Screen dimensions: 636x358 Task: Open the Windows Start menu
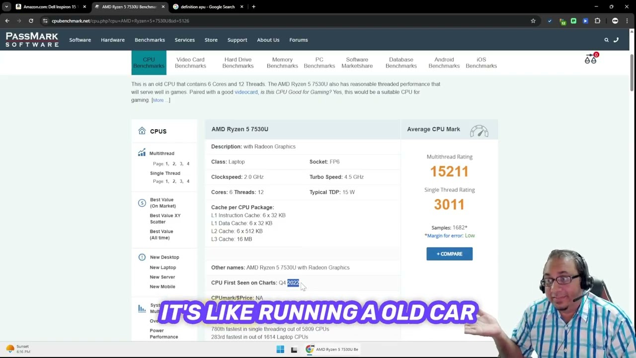pyautogui.click(x=280, y=350)
